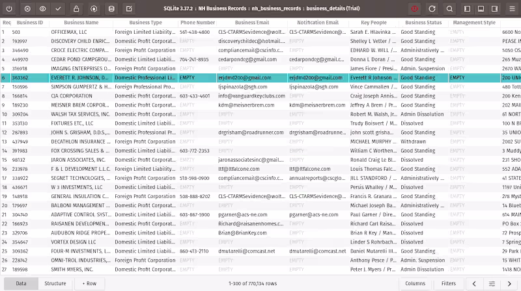Open pagination settings sliders icon
521x291 pixels.
tap(492, 284)
